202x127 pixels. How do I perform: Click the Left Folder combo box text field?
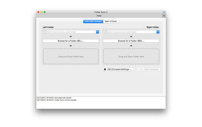(71, 32)
